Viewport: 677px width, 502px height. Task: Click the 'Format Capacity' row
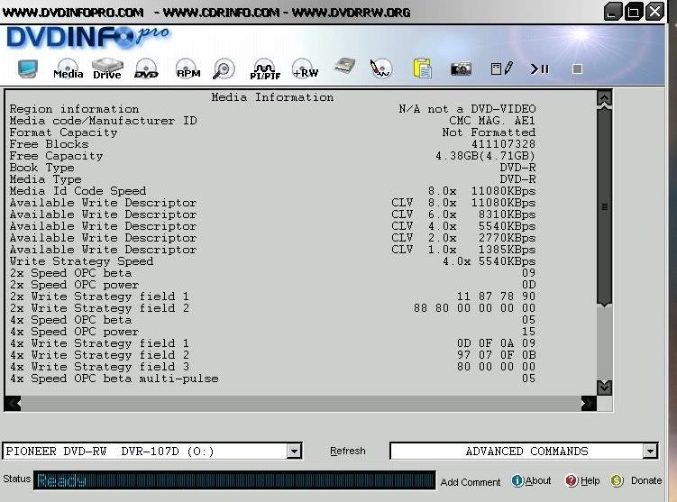point(272,132)
